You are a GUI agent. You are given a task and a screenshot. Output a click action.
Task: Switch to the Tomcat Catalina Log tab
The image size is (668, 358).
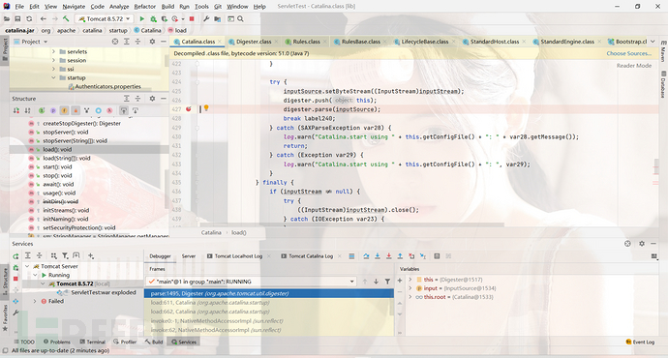[x=311, y=256]
